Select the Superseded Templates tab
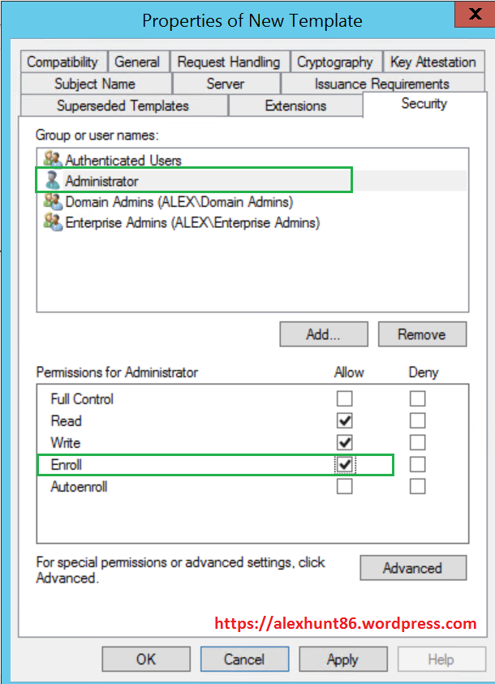This screenshot has height=684, width=495. pyautogui.click(x=123, y=105)
